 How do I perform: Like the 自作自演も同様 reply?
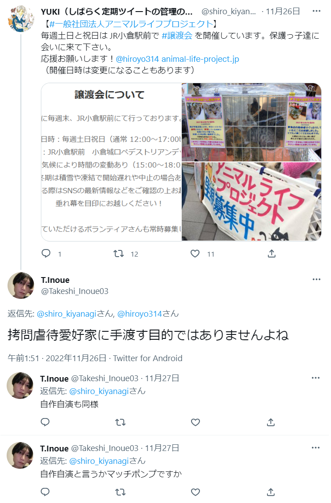click(195, 422)
